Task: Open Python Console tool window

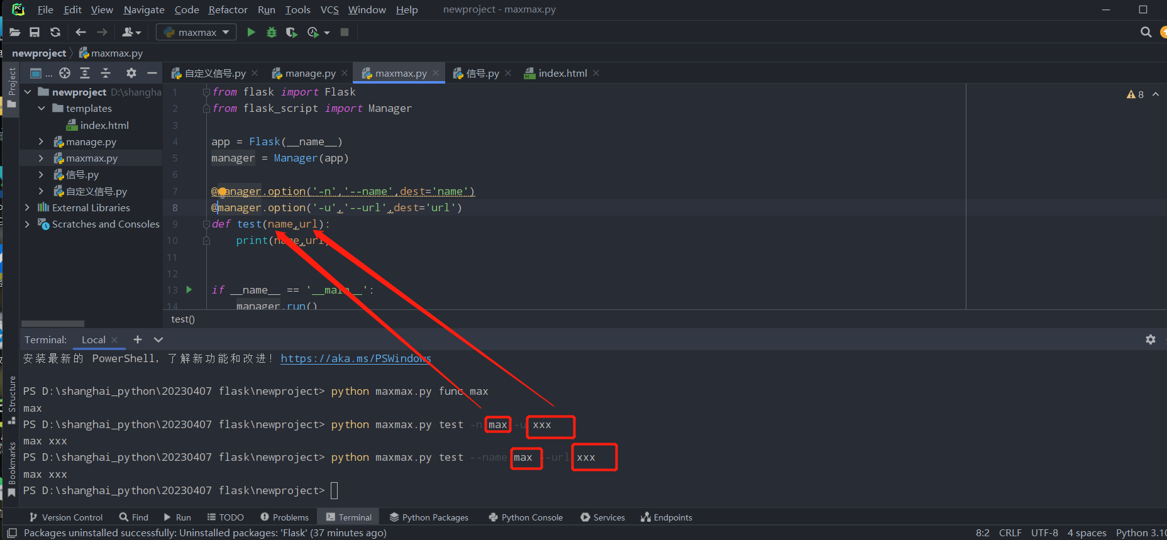Action: 526,517
